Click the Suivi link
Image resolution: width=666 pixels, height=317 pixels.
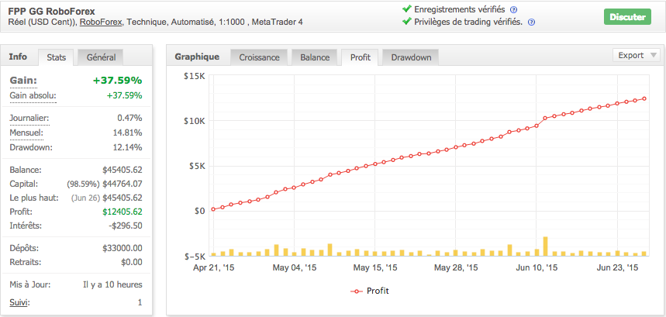(19, 302)
